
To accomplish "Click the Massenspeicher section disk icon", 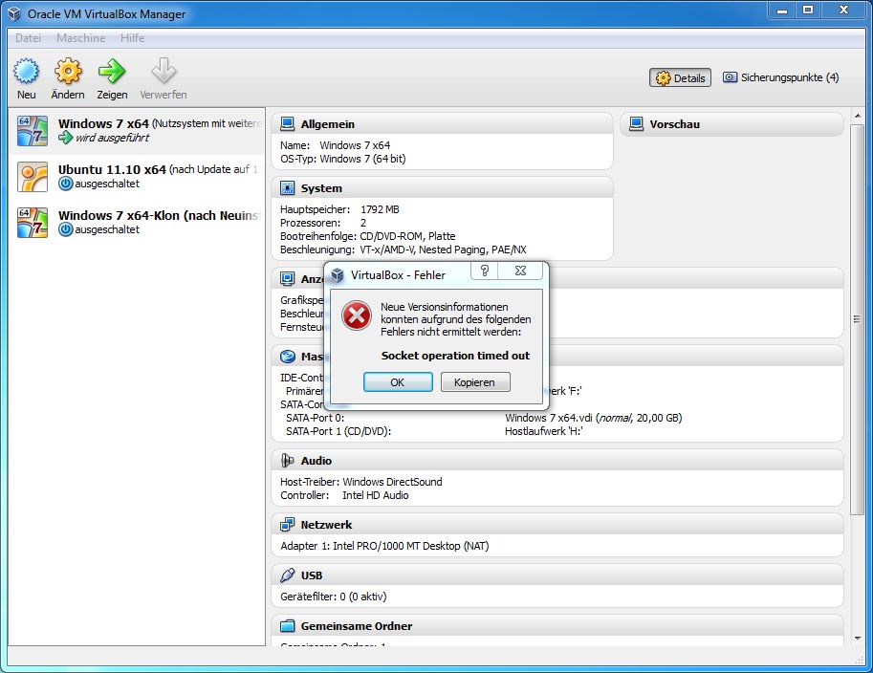I will tap(287, 357).
